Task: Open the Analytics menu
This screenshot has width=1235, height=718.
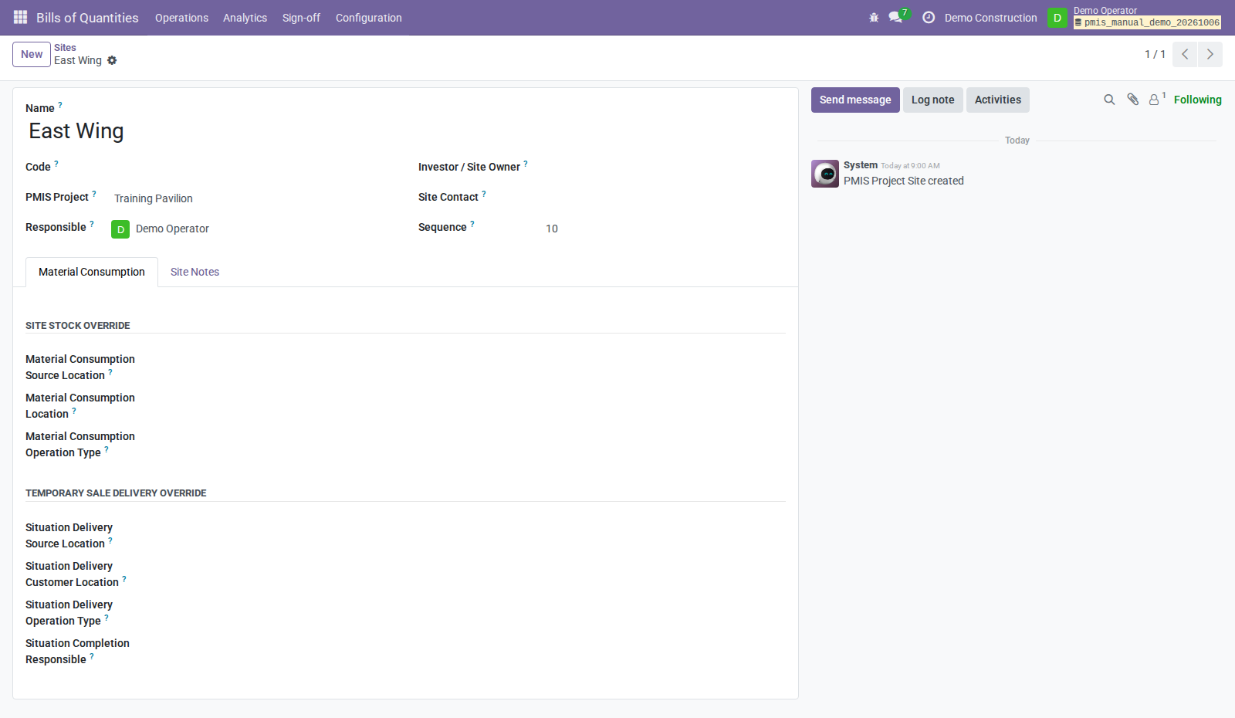Action: (245, 17)
